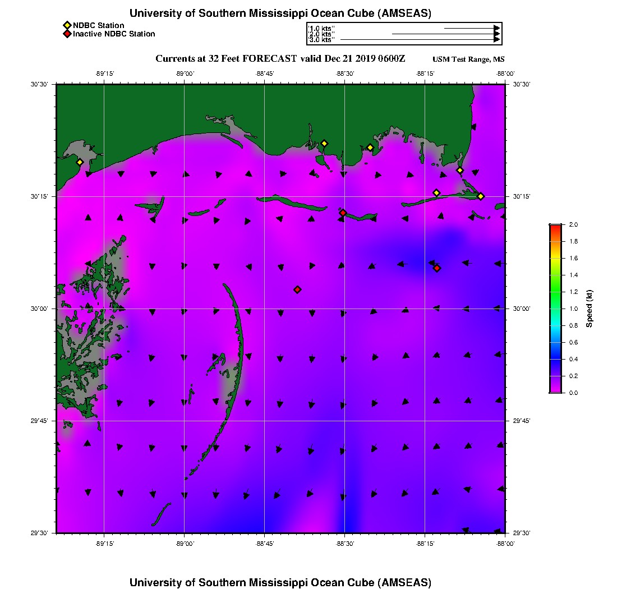Click the easternmost red inactive station marker
This screenshot has height=589, width=617.
pos(437,268)
